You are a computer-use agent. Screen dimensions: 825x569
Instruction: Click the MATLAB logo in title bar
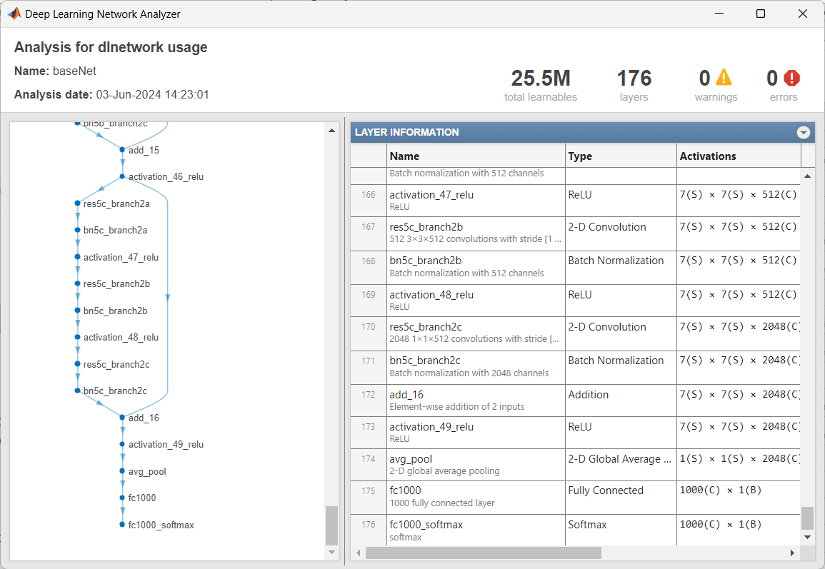click(x=14, y=14)
